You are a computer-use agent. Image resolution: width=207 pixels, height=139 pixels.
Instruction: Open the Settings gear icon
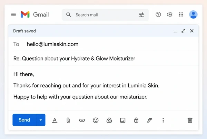pos(170,14)
